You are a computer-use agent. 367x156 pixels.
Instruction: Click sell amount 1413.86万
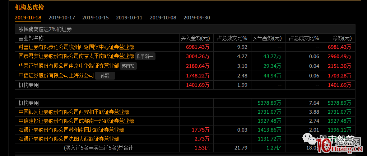[270, 130]
